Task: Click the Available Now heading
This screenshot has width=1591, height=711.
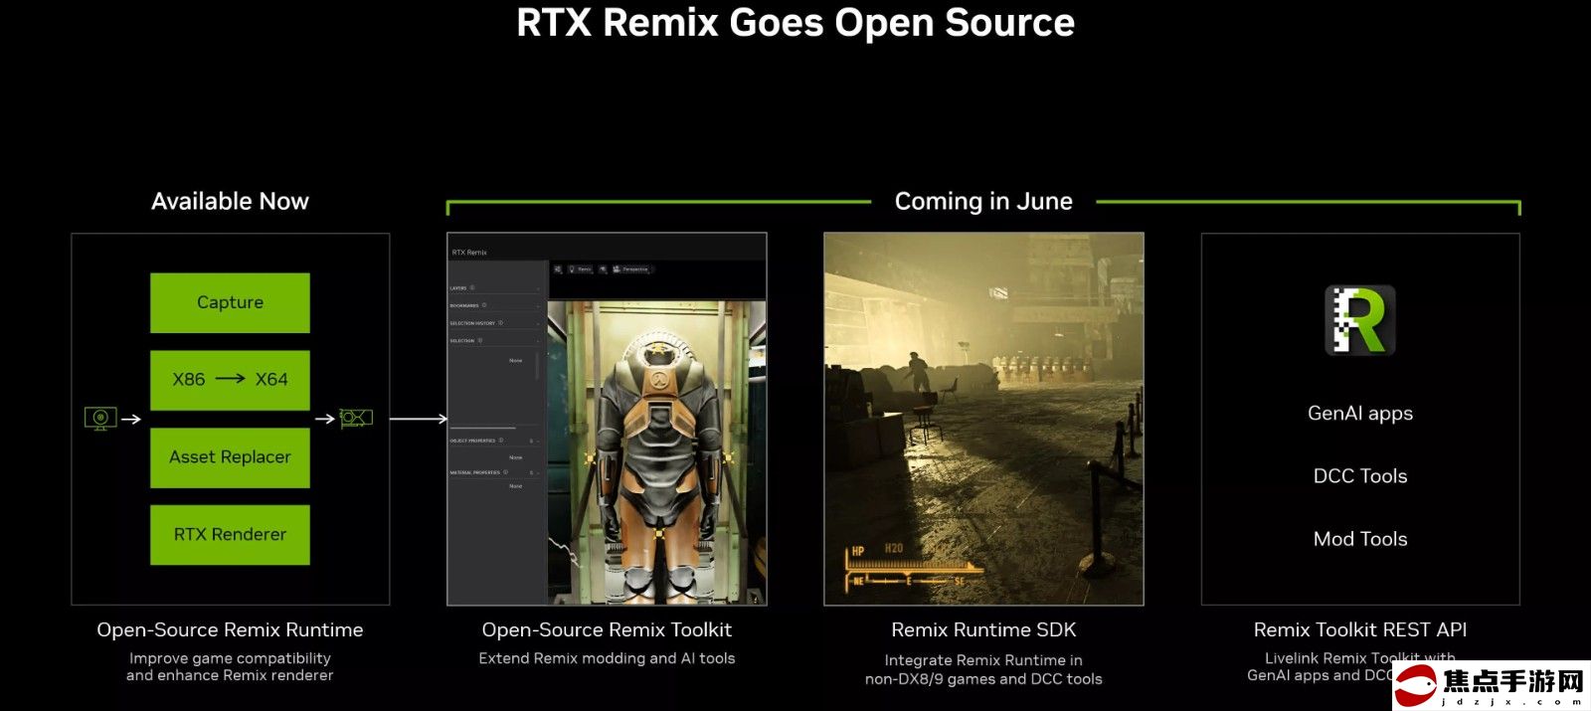Action: [230, 201]
